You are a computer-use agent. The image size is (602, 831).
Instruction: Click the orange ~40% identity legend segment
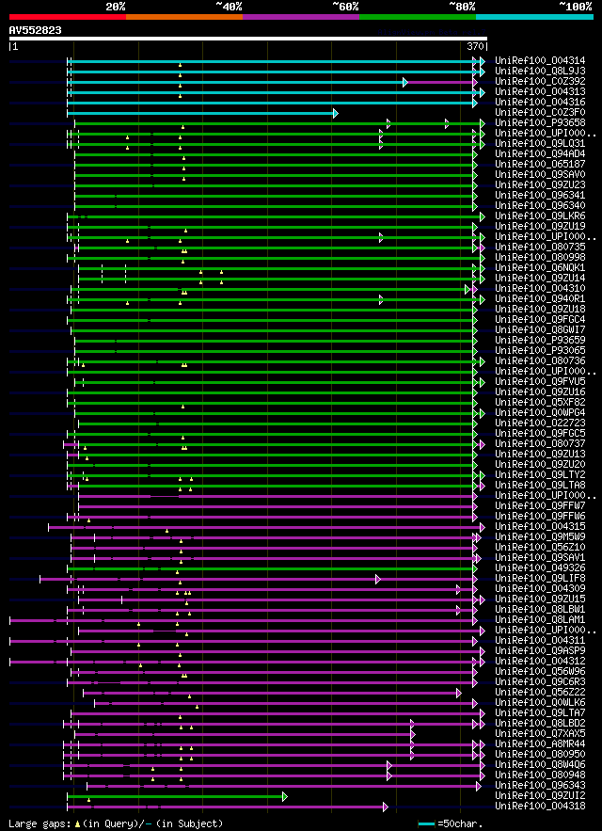184,17
